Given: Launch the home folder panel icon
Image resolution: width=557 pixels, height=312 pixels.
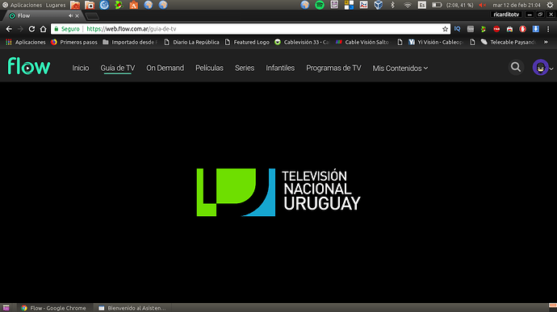Looking at the screenshot, I should tap(75, 5).
